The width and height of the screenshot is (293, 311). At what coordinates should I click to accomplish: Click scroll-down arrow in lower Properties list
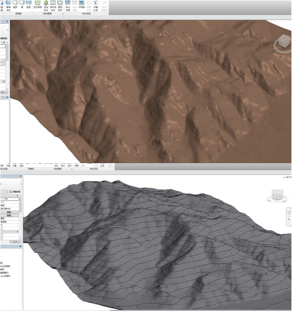[x=20, y=238]
